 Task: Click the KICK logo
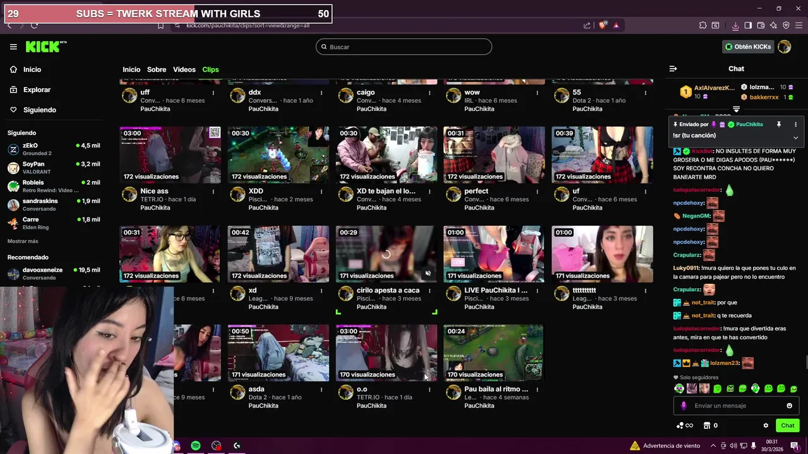coord(45,47)
